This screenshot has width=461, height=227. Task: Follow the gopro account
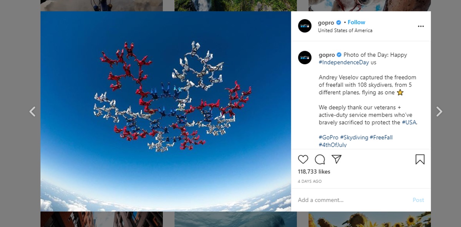click(x=357, y=22)
